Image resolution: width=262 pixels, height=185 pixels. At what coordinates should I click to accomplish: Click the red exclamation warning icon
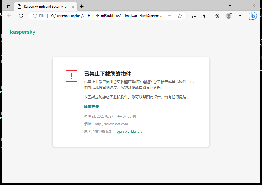[71, 76]
